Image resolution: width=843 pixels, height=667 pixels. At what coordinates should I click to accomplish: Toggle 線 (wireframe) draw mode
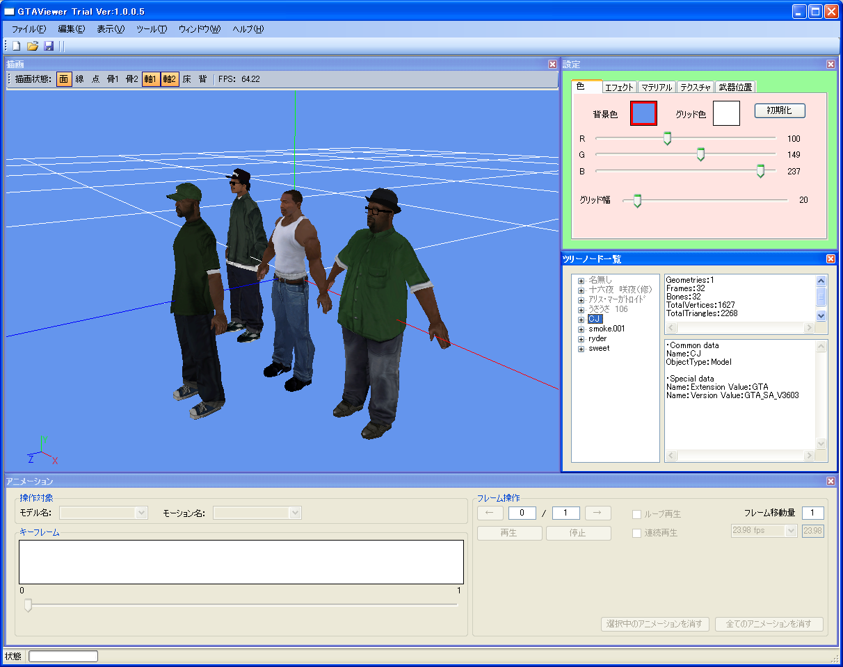click(80, 79)
